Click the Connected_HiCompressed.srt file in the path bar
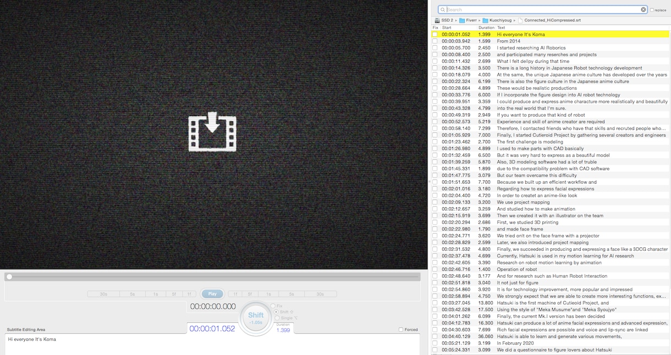This screenshot has height=355, width=671. (x=548, y=20)
